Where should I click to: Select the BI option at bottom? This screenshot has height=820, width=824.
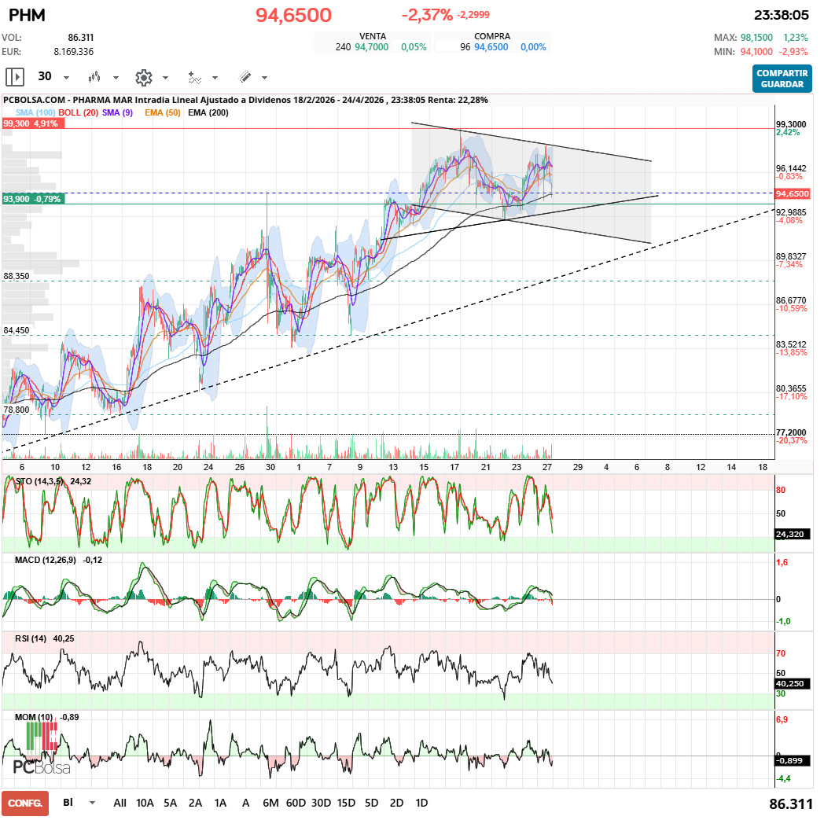click(x=68, y=802)
